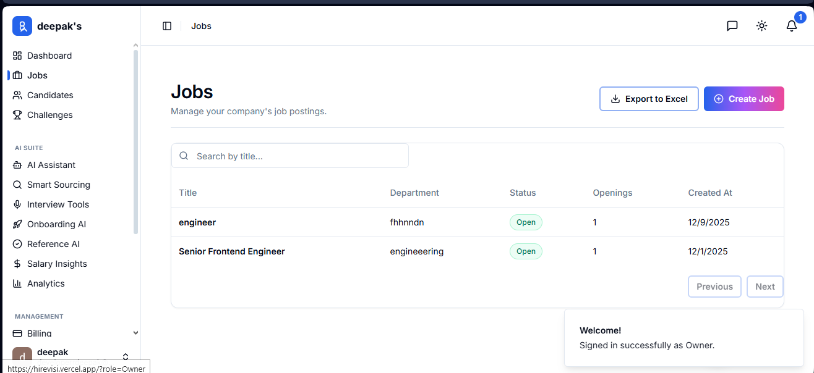This screenshot has width=814, height=373.
Task: Click the Onboarding AI rocket icon
Action: [x=17, y=224]
